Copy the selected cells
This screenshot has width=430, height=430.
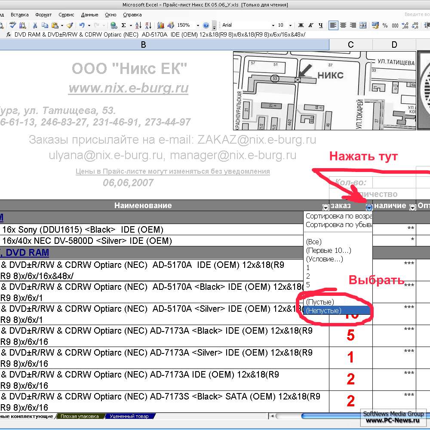pyautogui.click(x=45, y=25)
